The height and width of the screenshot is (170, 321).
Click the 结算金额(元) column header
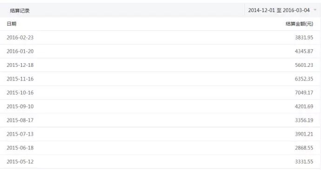(x=299, y=24)
